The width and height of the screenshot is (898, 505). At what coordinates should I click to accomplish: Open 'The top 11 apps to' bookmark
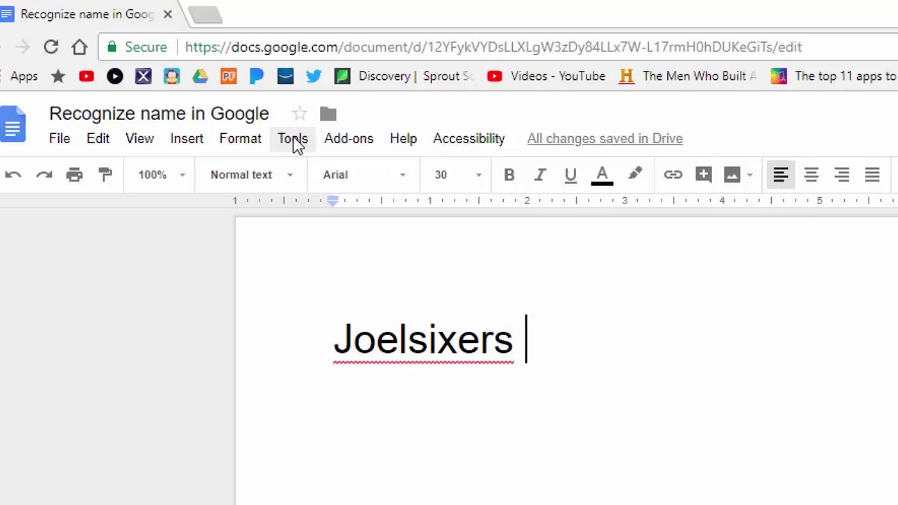pyautogui.click(x=833, y=76)
